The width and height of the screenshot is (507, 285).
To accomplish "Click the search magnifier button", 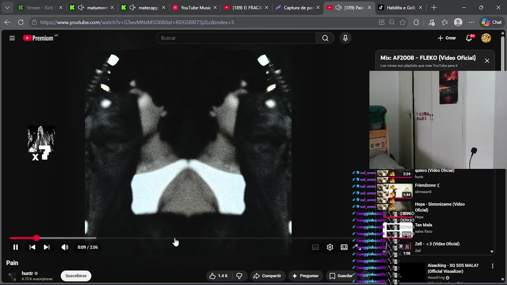I will tap(325, 38).
